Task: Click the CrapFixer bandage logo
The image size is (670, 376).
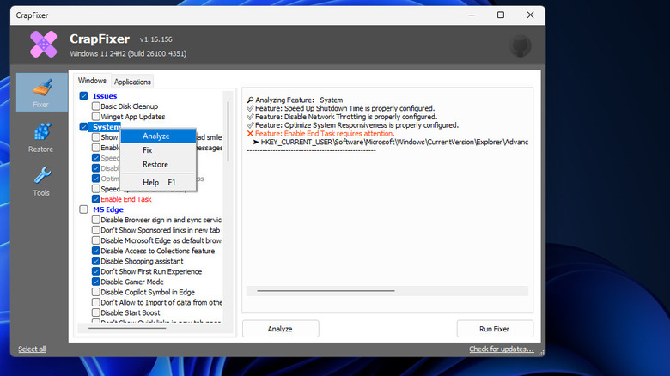Action: (44, 45)
